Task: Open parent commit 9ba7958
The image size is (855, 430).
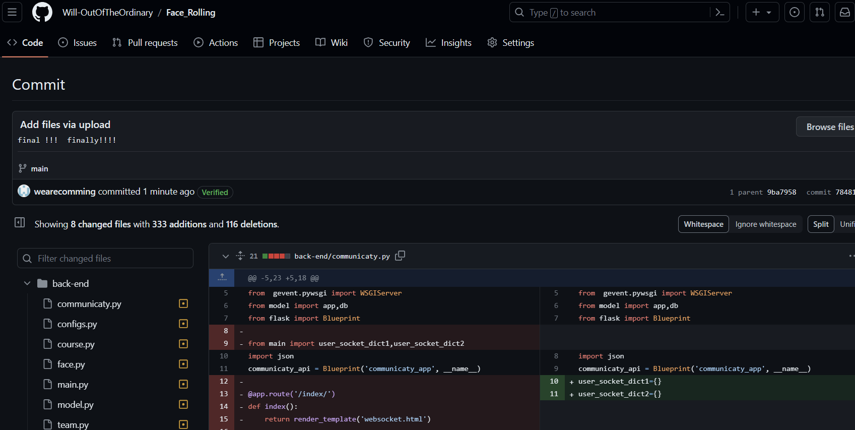Action: (x=781, y=192)
